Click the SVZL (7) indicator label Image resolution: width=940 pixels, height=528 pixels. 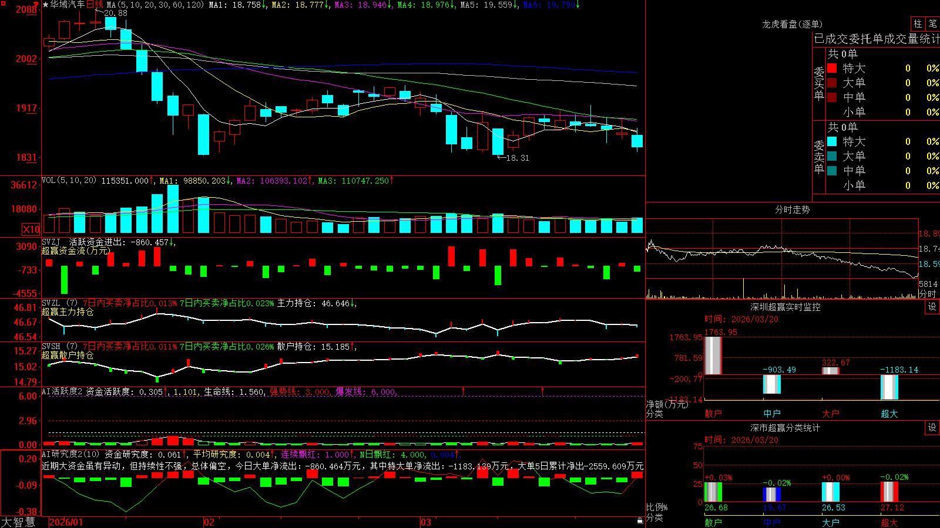click(x=60, y=303)
